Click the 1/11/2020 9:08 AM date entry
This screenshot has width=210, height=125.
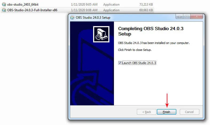click(84, 10)
